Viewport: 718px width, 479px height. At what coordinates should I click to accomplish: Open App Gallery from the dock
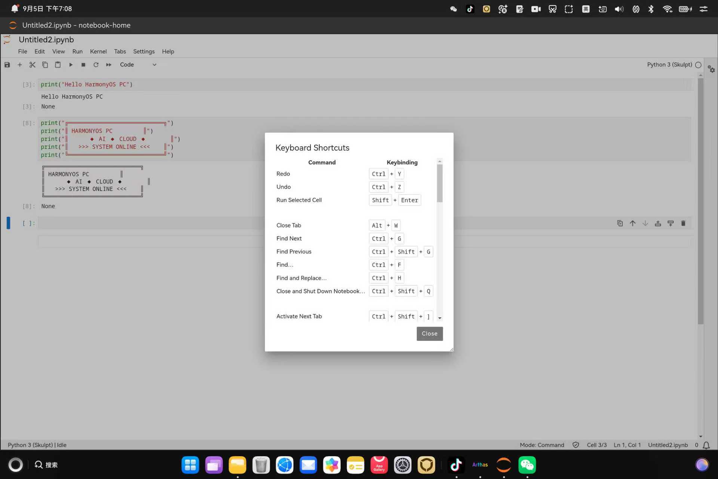tap(379, 465)
